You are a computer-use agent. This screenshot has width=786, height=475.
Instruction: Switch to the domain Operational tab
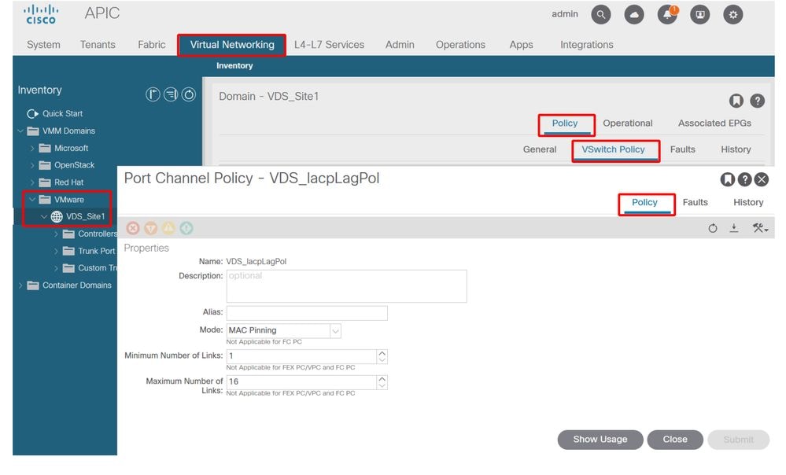[x=628, y=123]
